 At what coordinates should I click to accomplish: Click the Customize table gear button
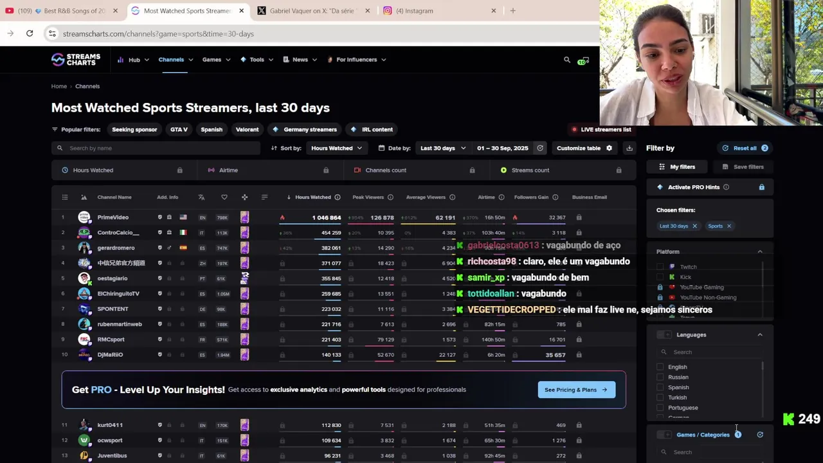point(584,148)
